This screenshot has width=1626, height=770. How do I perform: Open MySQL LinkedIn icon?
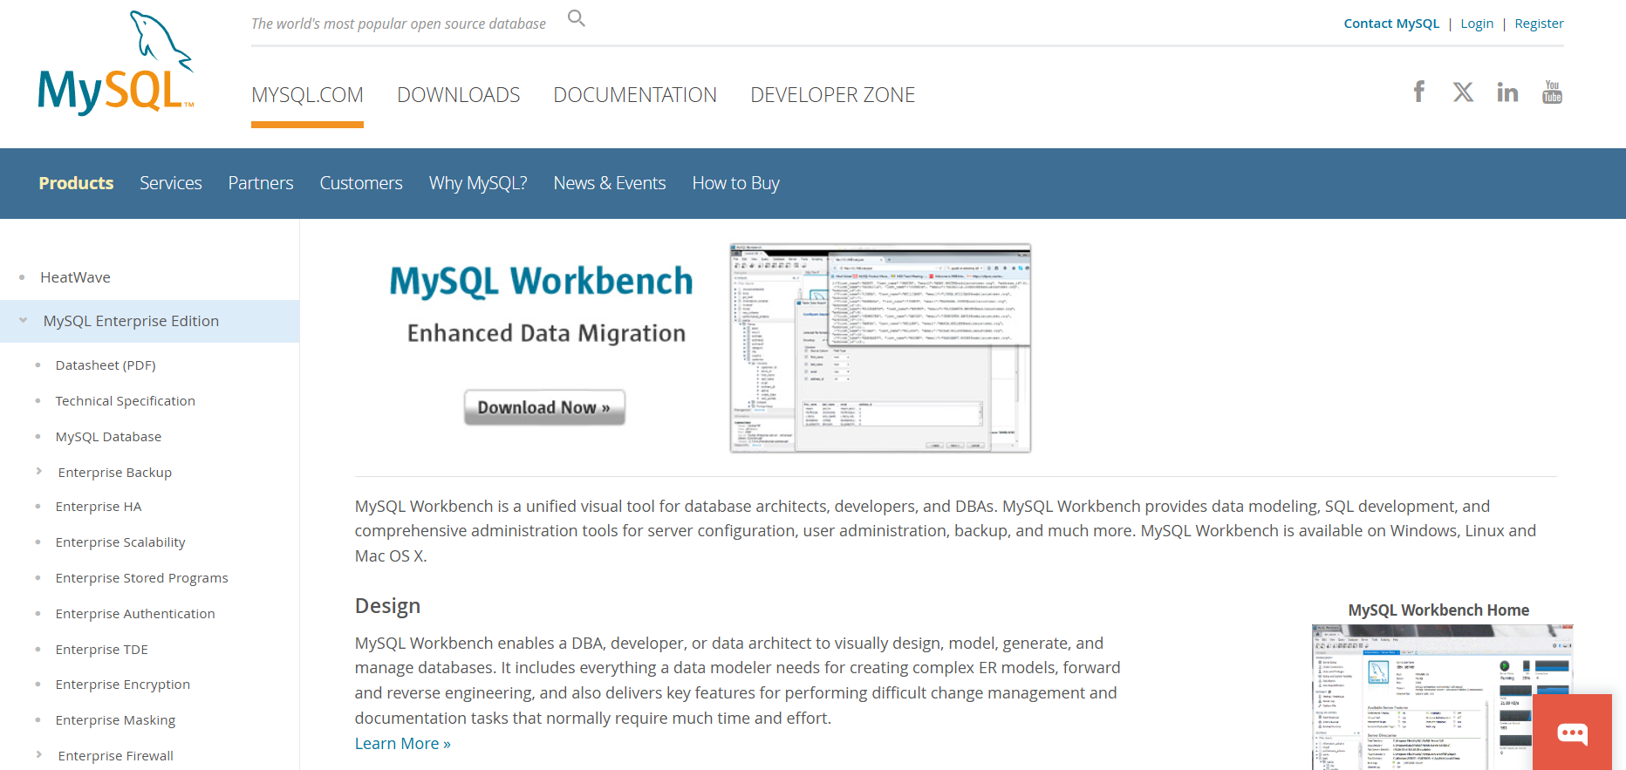coord(1507,92)
